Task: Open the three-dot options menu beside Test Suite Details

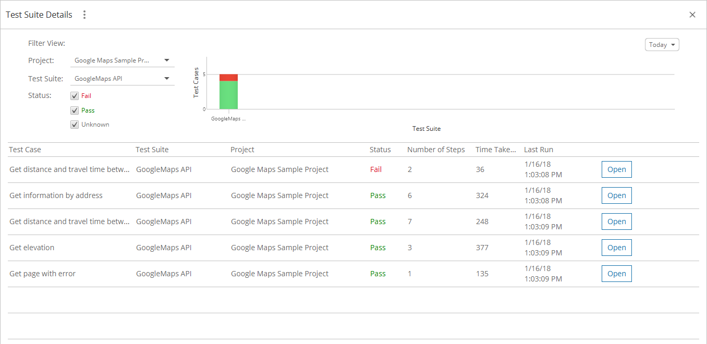Action: [x=84, y=15]
